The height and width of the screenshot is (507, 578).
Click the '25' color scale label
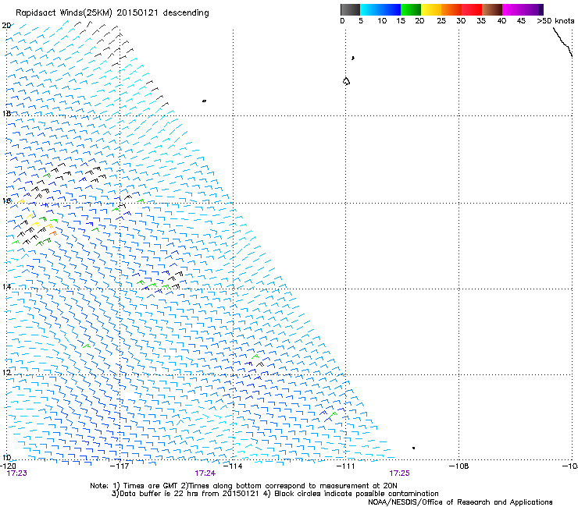point(441,21)
